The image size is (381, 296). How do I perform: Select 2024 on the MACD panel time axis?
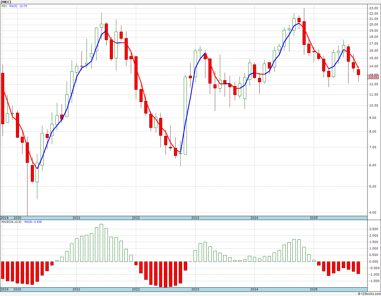pos(254,289)
